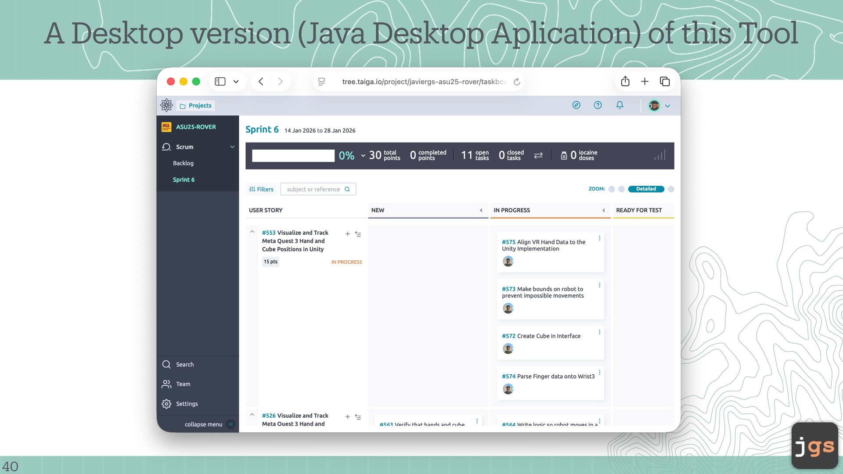Click Safari share icon

coord(625,82)
